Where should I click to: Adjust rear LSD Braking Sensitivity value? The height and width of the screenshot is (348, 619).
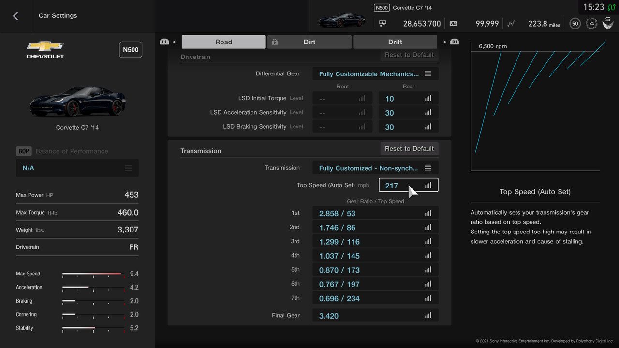(408, 127)
